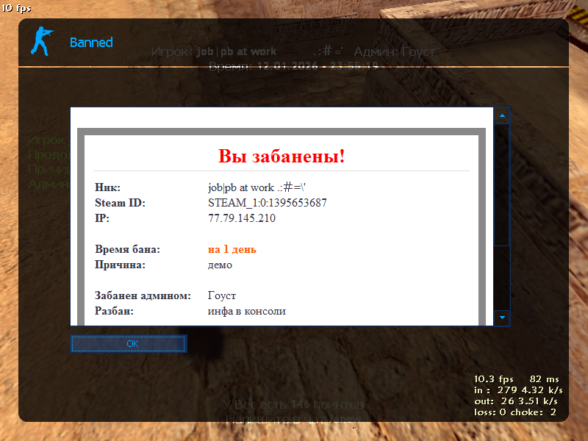Click the scrollbar up arrow
588x441 pixels.
click(502, 115)
